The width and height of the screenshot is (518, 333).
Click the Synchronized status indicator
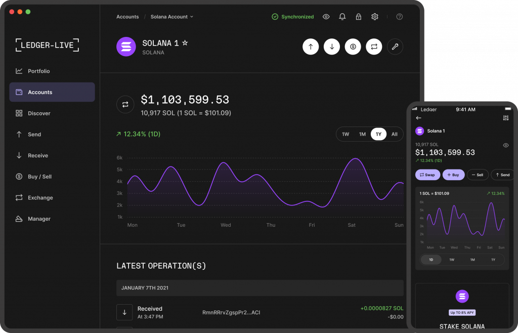(x=293, y=17)
